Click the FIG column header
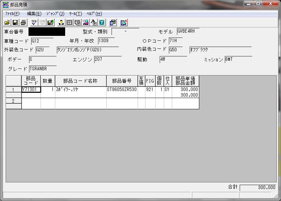The image size is (281, 201). [150, 81]
